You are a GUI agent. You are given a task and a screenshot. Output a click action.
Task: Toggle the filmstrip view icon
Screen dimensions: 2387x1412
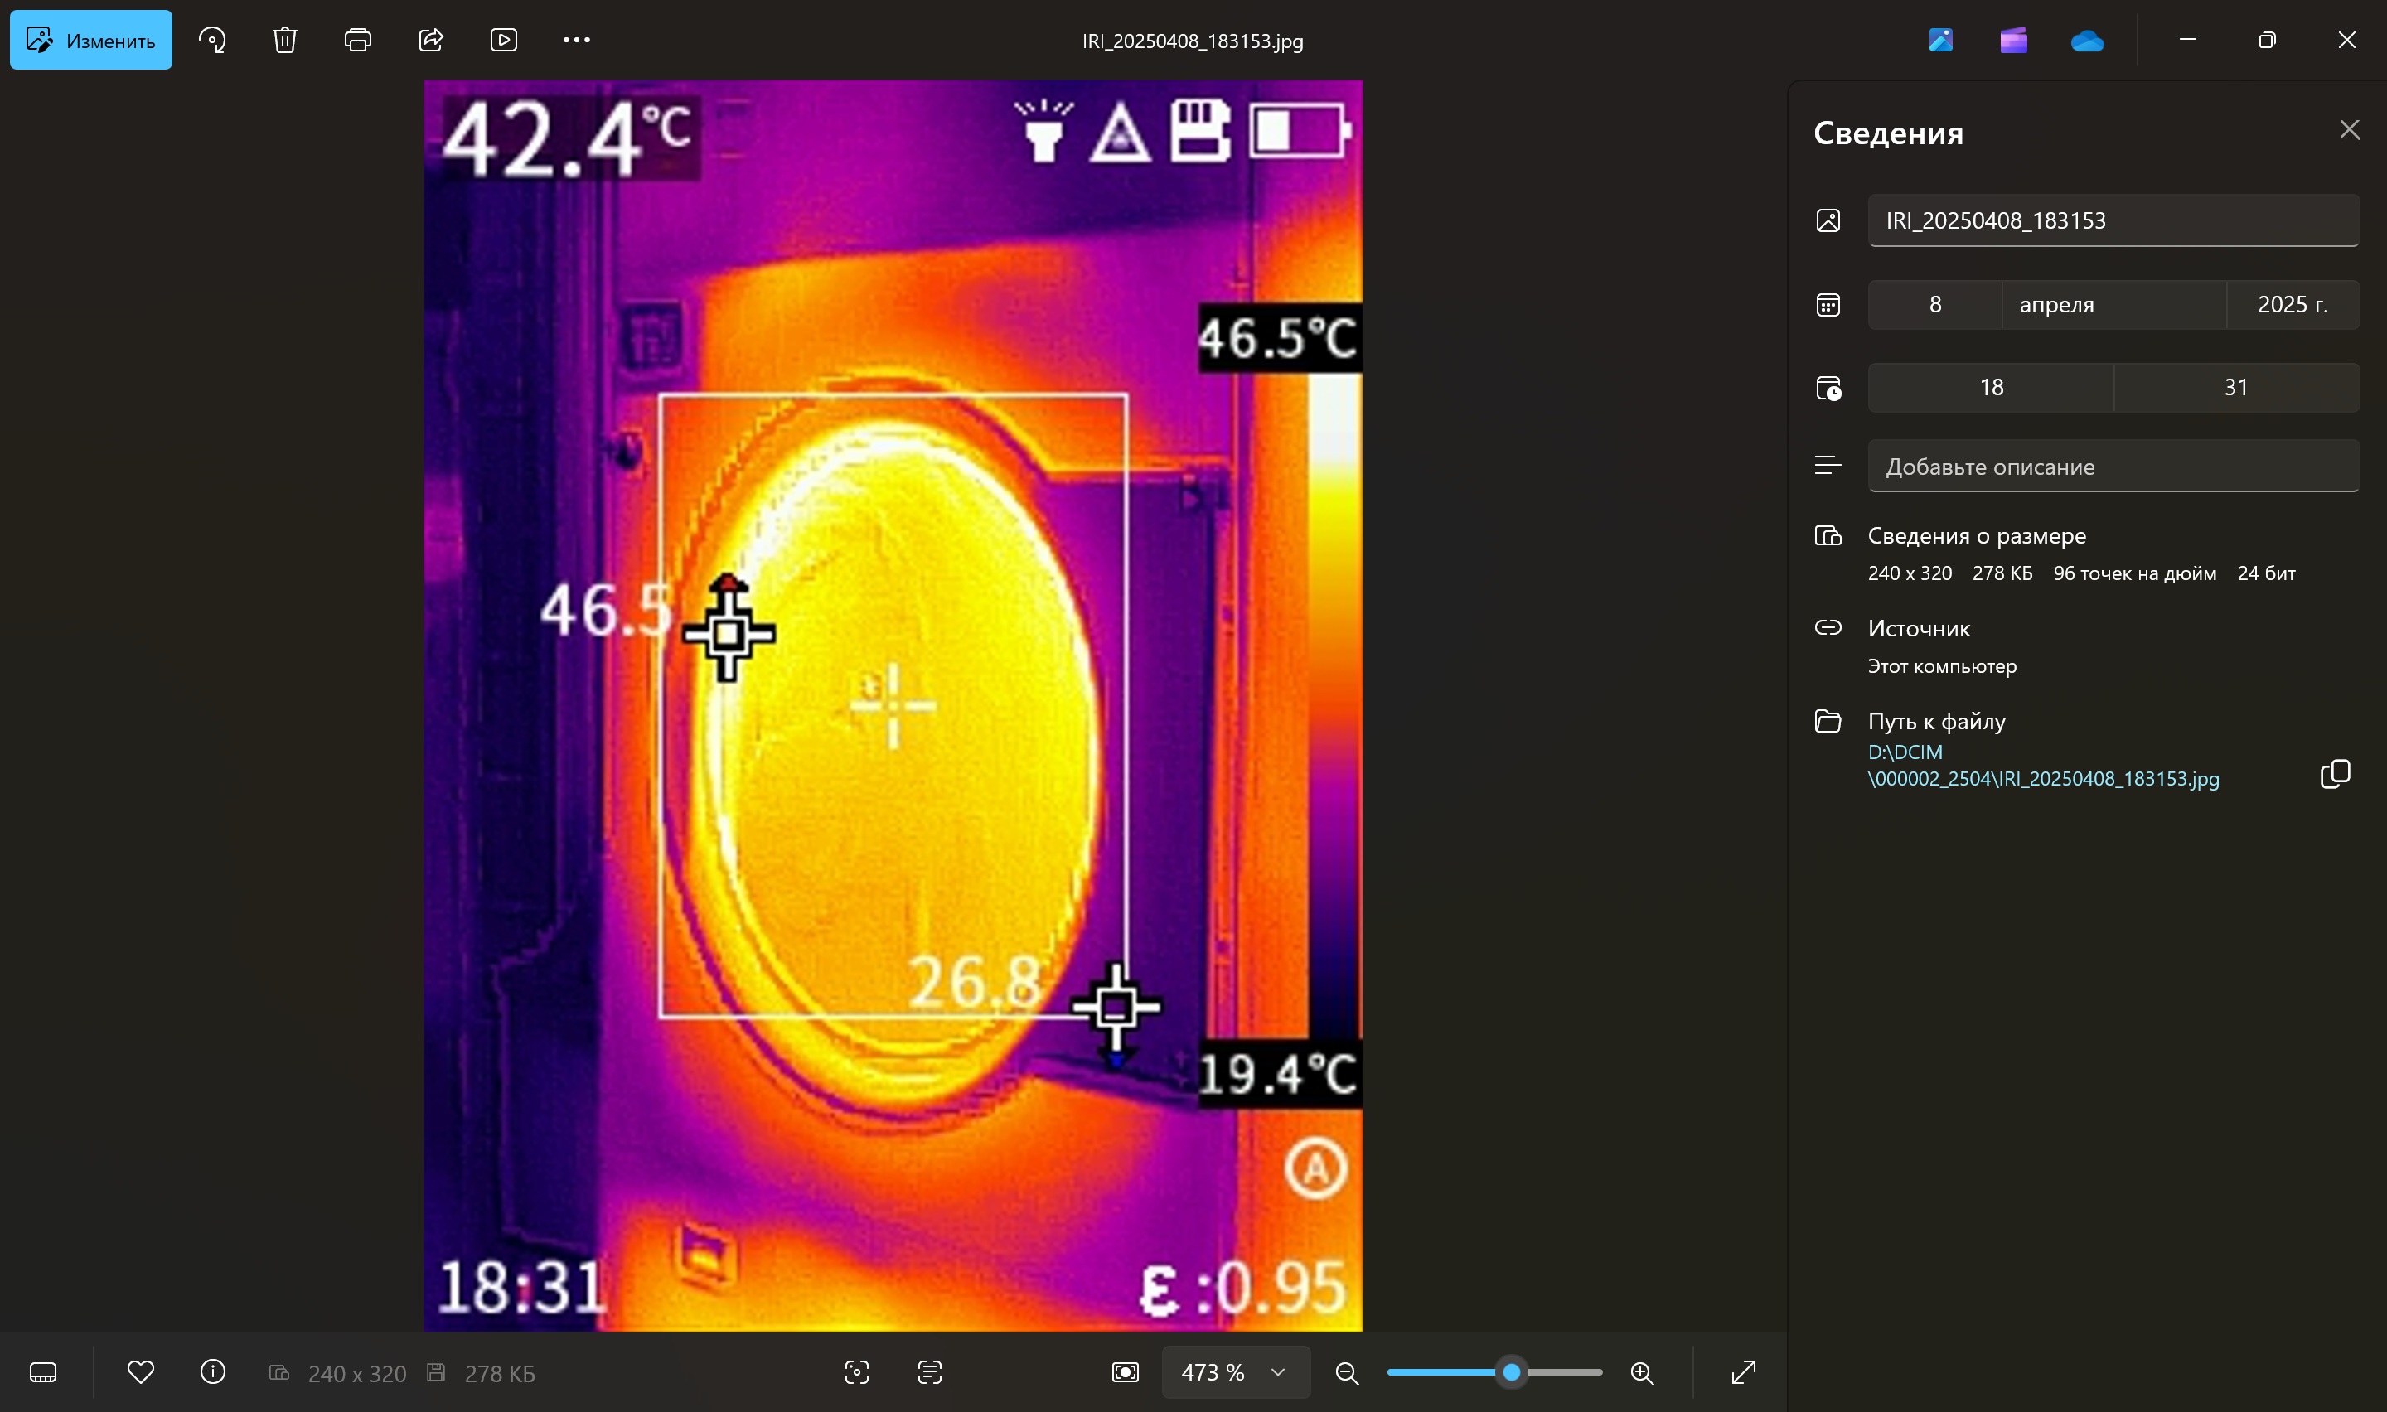(43, 1372)
